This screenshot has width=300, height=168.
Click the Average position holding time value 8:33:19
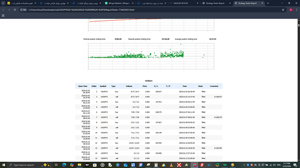click(x=213, y=39)
